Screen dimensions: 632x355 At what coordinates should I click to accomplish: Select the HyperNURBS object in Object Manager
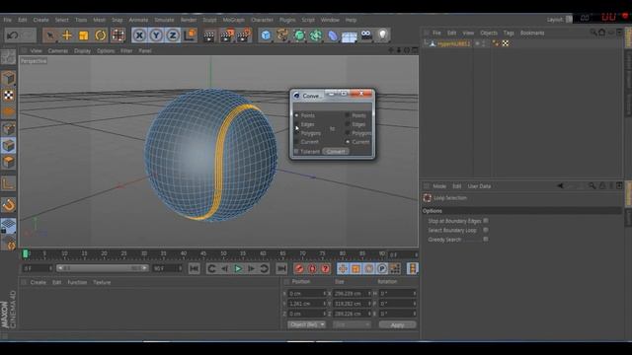pos(454,43)
